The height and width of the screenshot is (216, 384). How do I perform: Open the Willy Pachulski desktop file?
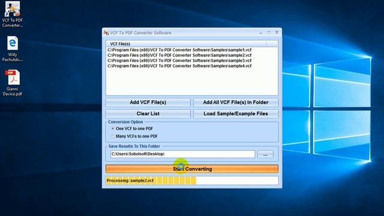point(12,49)
